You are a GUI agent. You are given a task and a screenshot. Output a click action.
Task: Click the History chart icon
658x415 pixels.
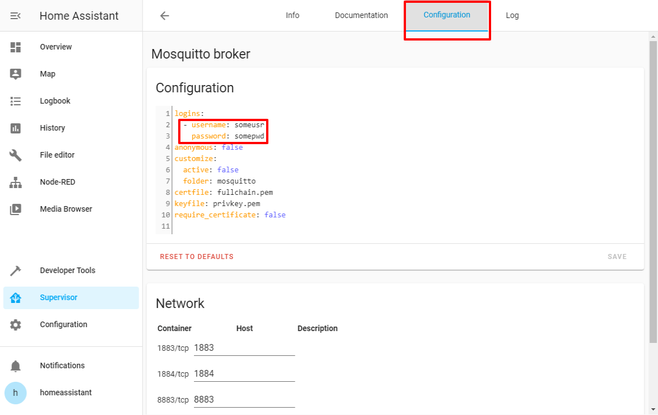tap(16, 128)
